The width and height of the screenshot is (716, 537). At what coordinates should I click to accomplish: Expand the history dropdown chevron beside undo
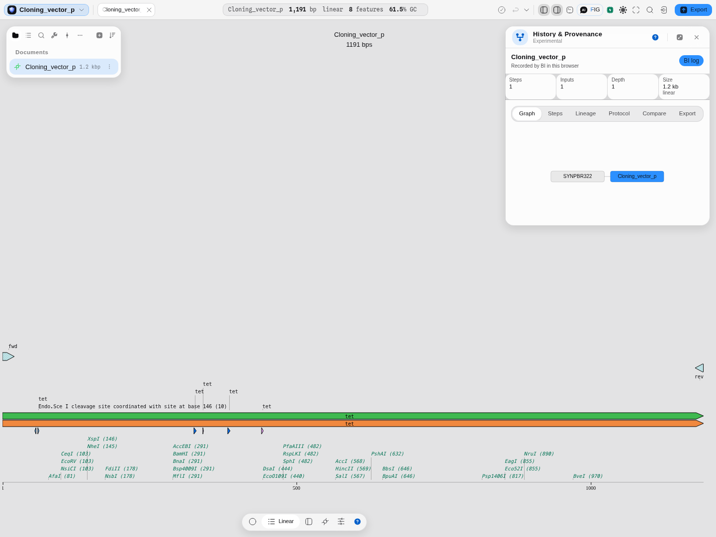tap(527, 10)
